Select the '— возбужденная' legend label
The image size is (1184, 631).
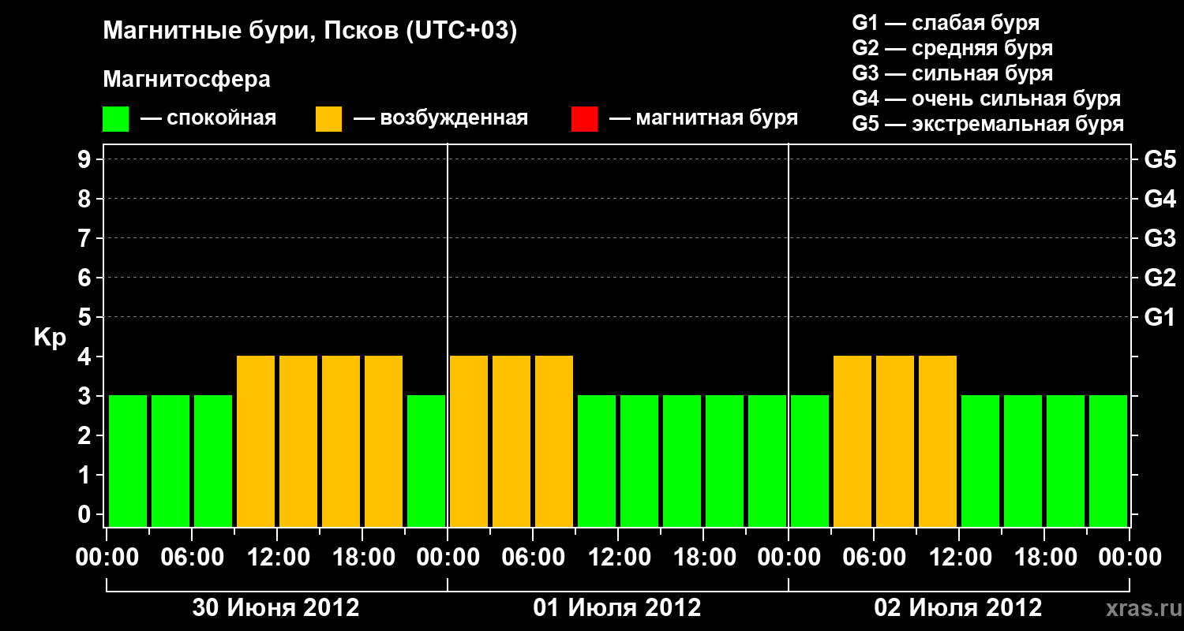pyautogui.click(x=440, y=119)
